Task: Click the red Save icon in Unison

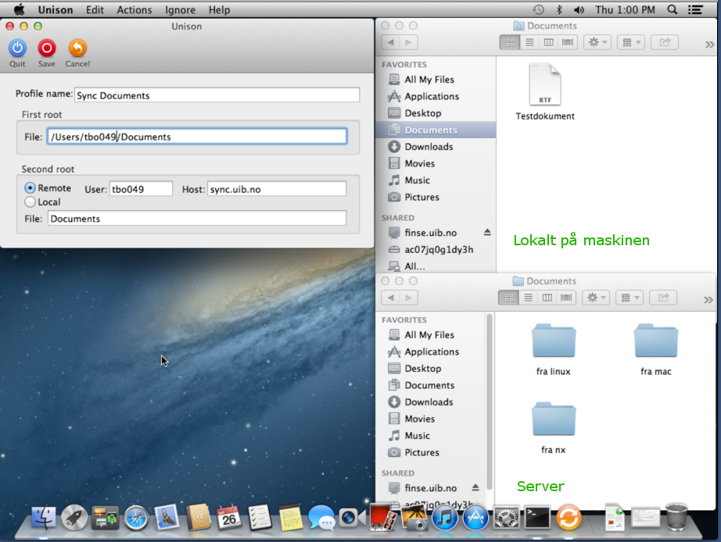Action: pos(47,48)
